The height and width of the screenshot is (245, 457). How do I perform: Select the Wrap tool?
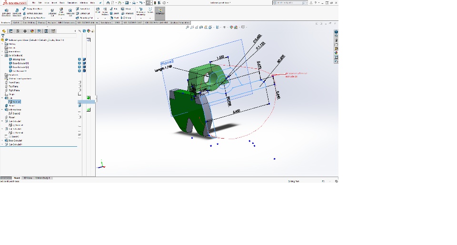(x=126, y=9)
